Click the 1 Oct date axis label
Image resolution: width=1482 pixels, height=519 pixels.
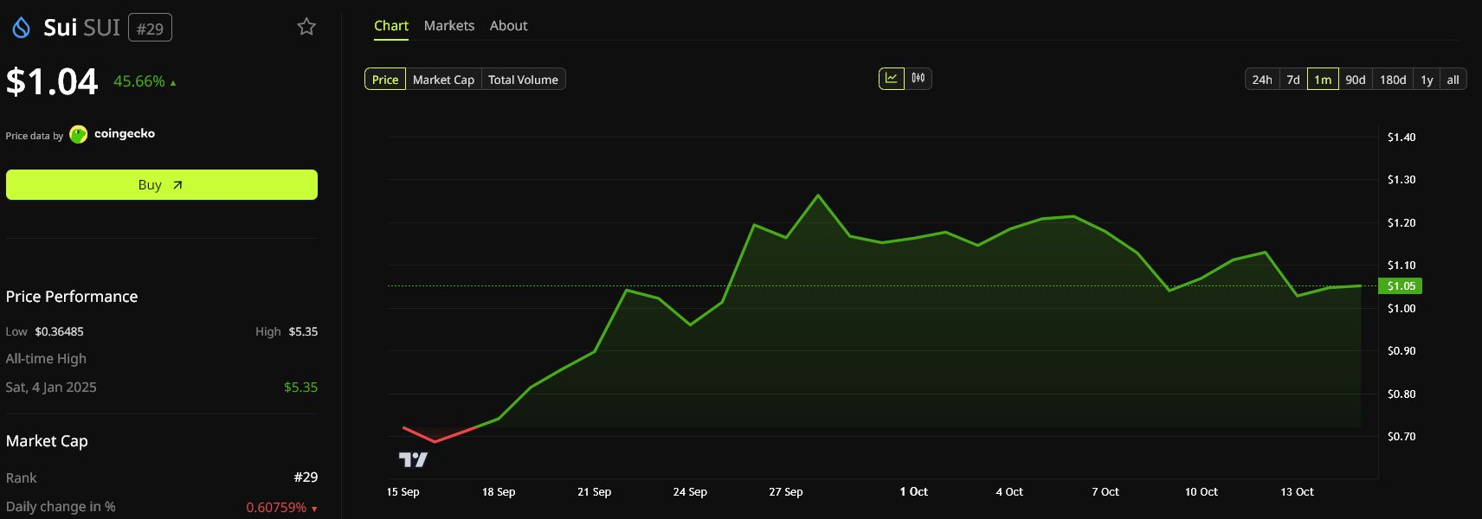coord(913,492)
